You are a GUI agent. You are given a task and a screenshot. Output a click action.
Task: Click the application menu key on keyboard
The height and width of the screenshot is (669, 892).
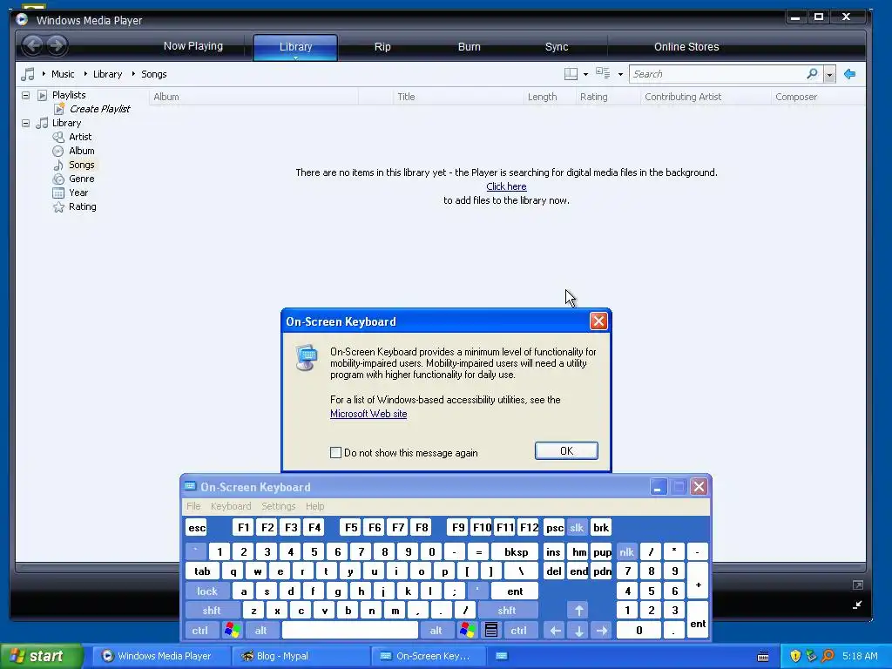pyautogui.click(x=491, y=631)
